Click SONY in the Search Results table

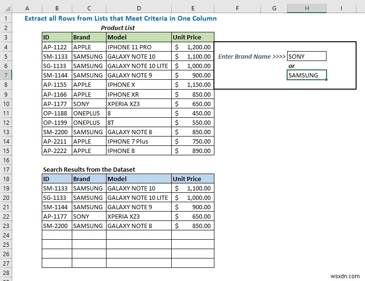tap(89, 216)
